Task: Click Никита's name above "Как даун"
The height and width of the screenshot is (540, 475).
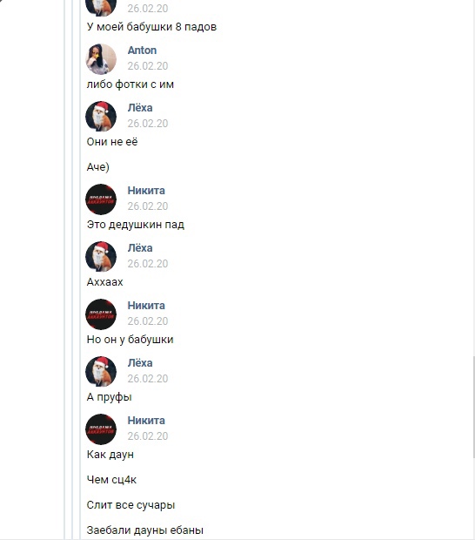Action: (146, 421)
